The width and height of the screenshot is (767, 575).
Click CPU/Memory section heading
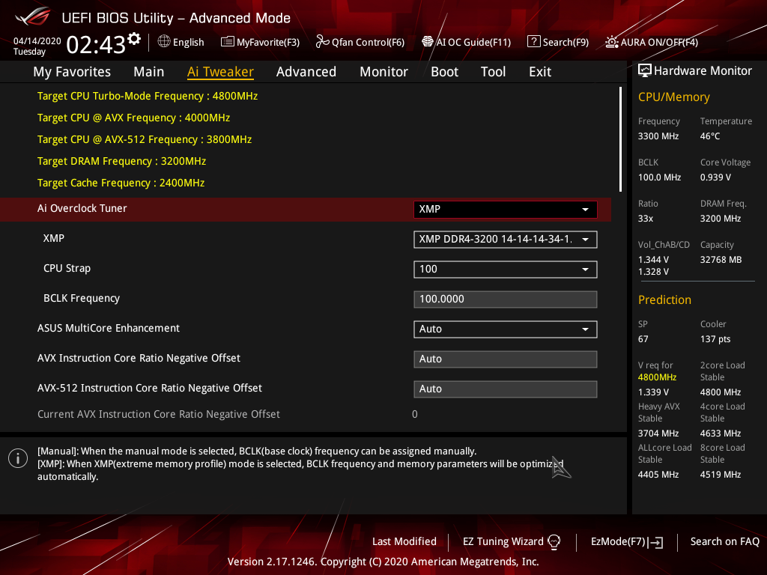tap(673, 97)
